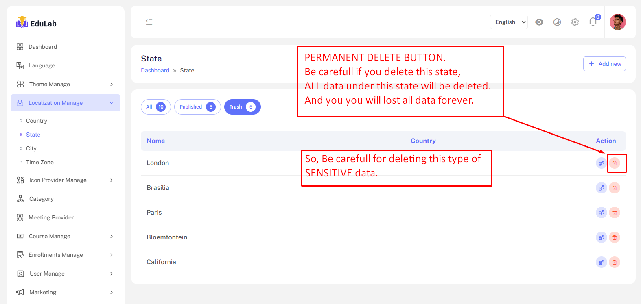Click the eye preview icon in header

tap(539, 22)
